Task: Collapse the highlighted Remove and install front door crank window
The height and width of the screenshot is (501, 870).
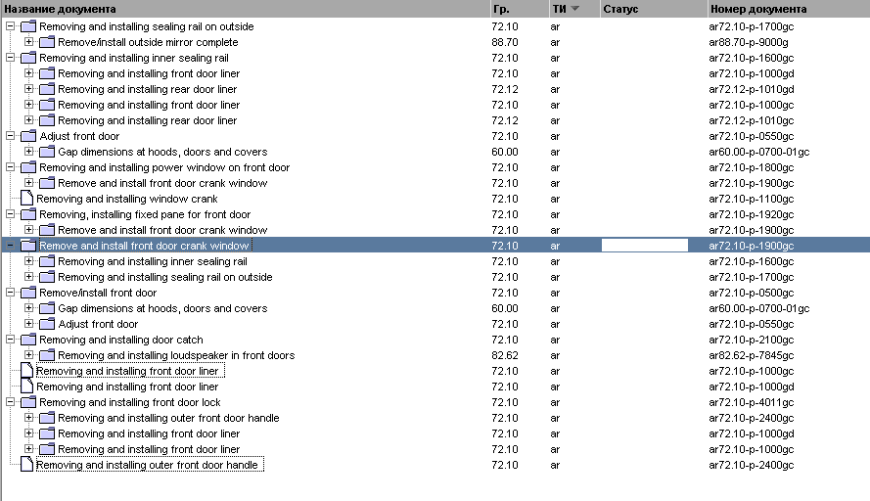Action: (x=10, y=246)
